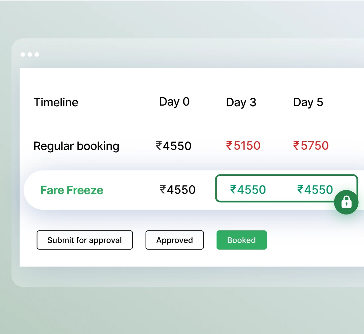Click the red ₹5150 price

243,145
